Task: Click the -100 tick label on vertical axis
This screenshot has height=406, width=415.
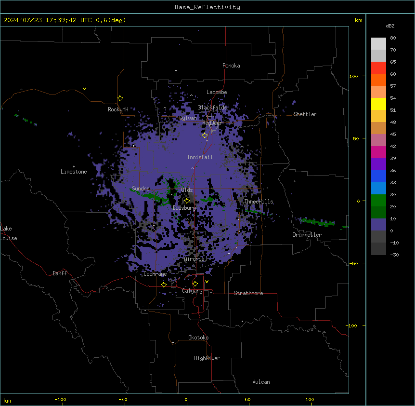Action: click(352, 325)
